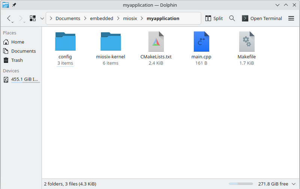Select the miosix-kernel folder icon

[x=111, y=42]
